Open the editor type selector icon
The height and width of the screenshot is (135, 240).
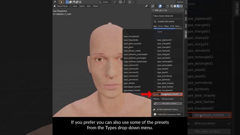point(55,2)
